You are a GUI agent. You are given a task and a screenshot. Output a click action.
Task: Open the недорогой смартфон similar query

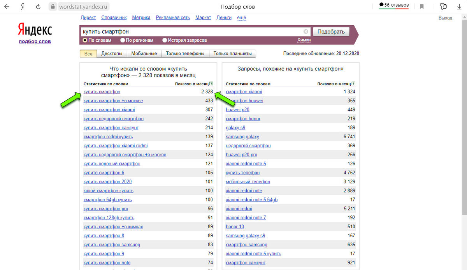(248, 146)
